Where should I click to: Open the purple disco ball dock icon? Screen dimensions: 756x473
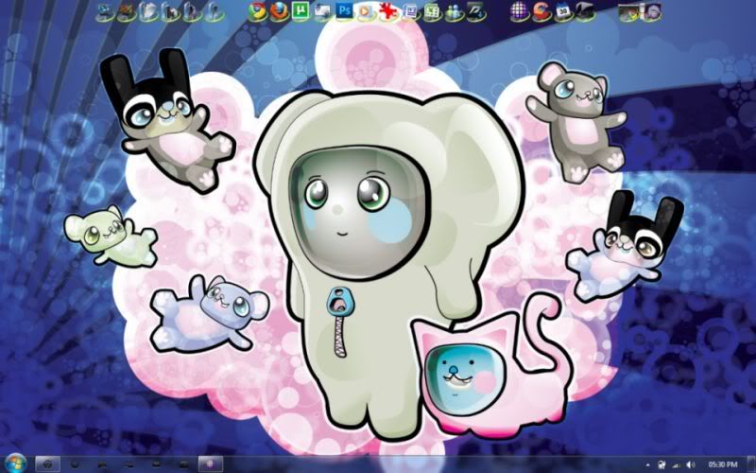(519, 11)
